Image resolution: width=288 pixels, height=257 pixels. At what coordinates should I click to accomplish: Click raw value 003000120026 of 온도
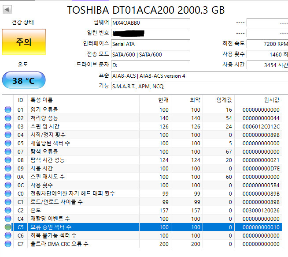[261, 210]
